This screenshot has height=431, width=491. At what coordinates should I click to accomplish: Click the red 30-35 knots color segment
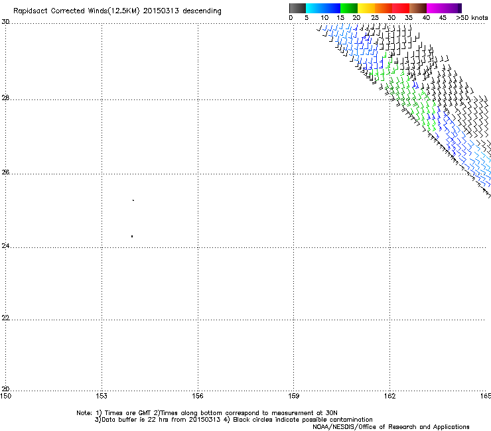pyautogui.click(x=401, y=8)
